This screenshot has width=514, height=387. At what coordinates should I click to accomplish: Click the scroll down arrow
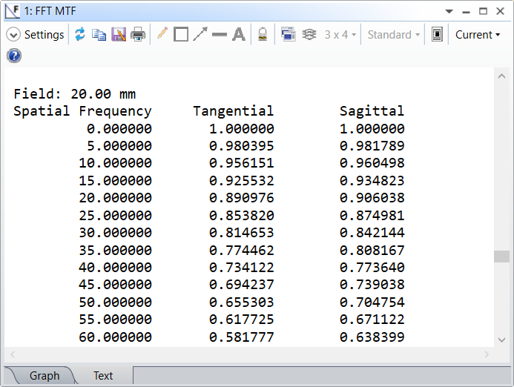[x=501, y=340]
